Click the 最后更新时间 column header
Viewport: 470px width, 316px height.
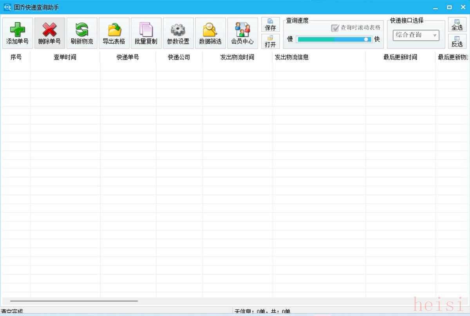(x=400, y=57)
